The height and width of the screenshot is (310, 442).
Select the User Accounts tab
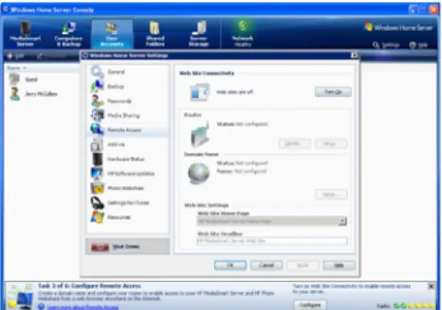click(x=111, y=34)
